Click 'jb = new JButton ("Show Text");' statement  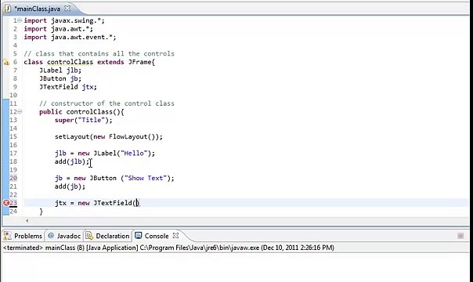pyautogui.click(x=114, y=179)
